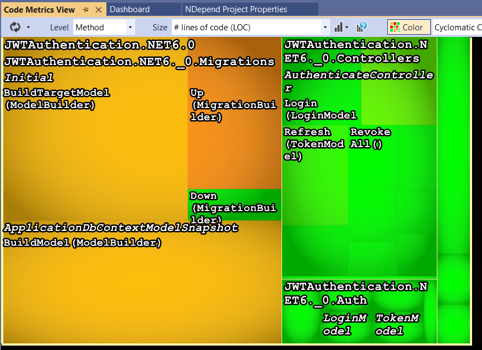Screen dimensions: 482x350
Task: Click the JWTAuthentication.NET6._0.Controllers namespace label
Action: pos(356,51)
